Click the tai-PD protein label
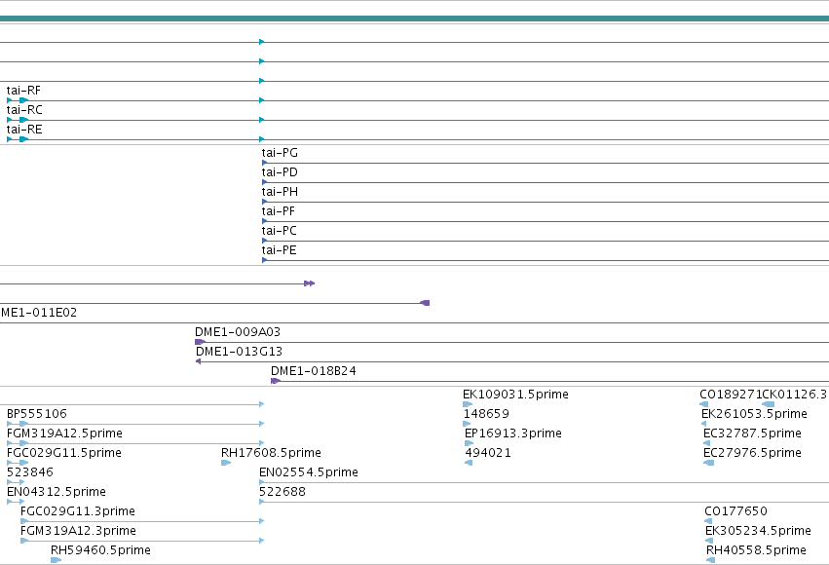This screenshot has width=829, height=565. pos(280,172)
